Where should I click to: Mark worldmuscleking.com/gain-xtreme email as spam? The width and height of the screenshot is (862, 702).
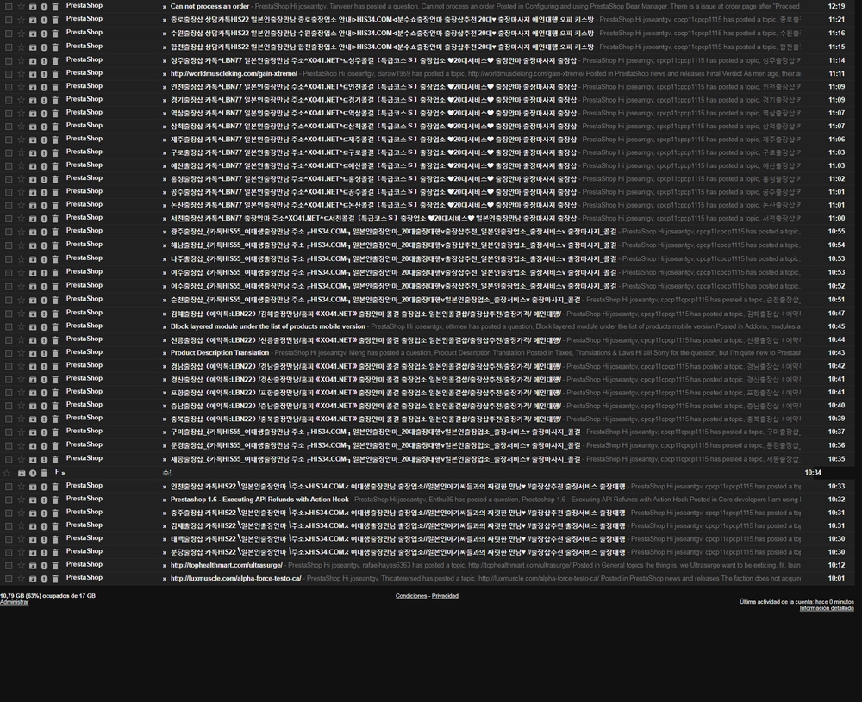pos(44,74)
